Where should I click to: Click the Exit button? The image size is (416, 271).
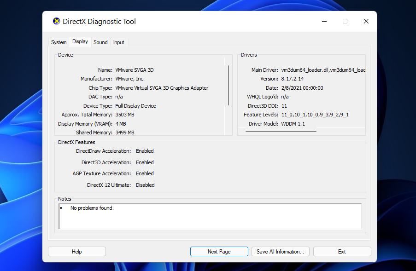coord(342,251)
